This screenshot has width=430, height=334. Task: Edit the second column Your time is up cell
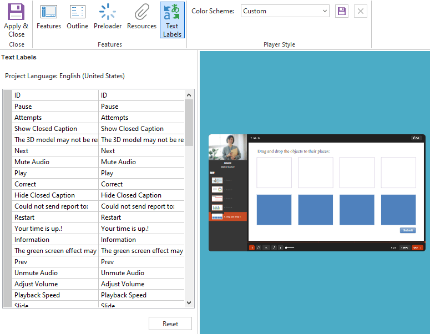point(141,229)
